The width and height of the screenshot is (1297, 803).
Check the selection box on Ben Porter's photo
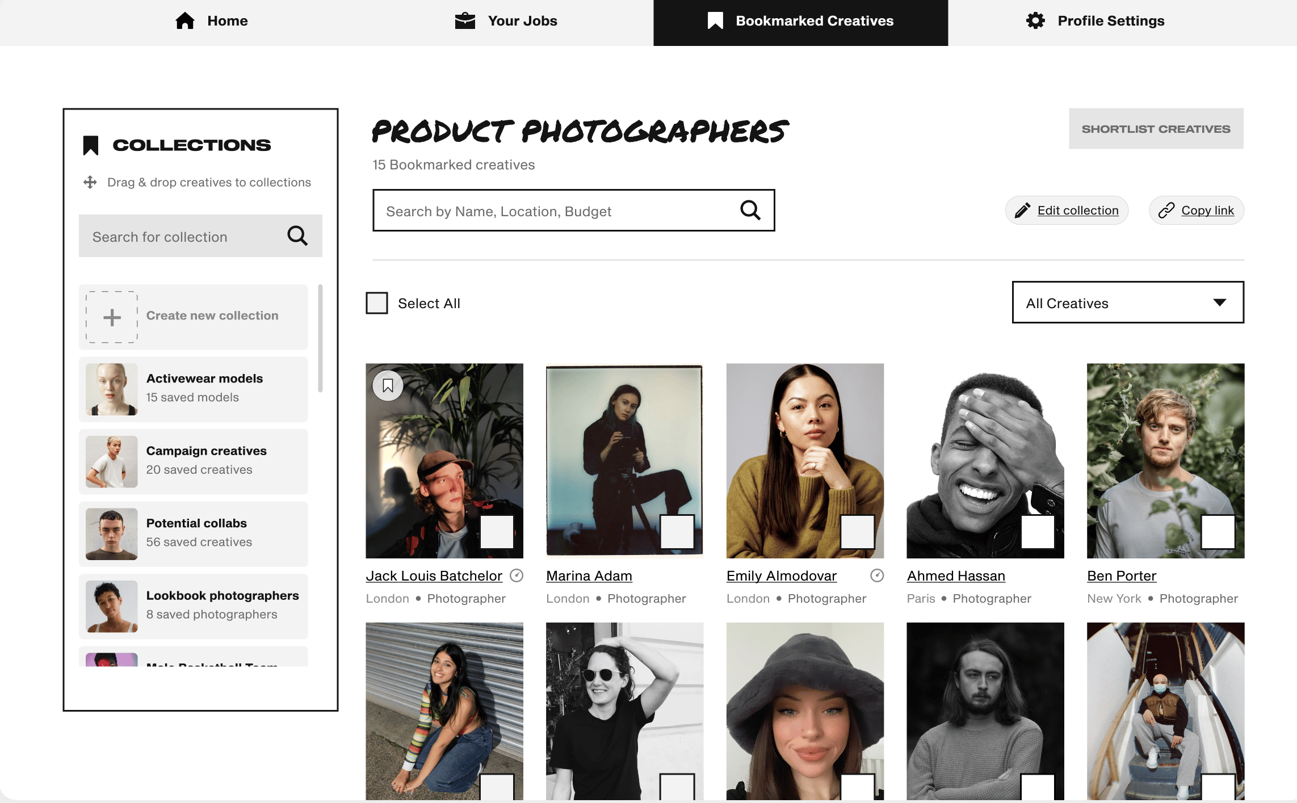pyautogui.click(x=1218, y=532)
